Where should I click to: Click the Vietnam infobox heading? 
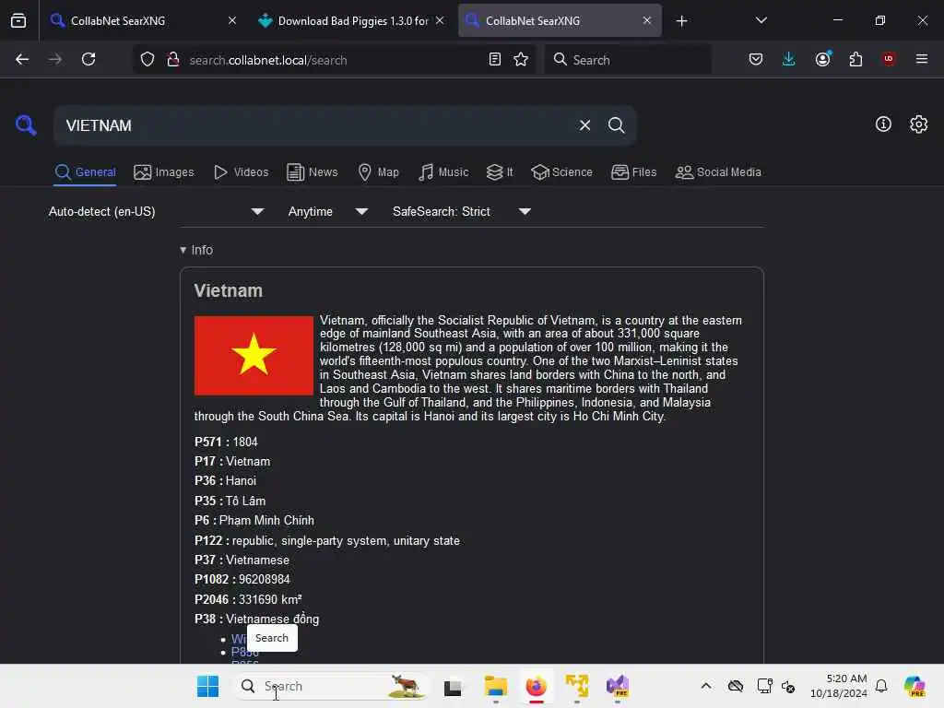229,290
